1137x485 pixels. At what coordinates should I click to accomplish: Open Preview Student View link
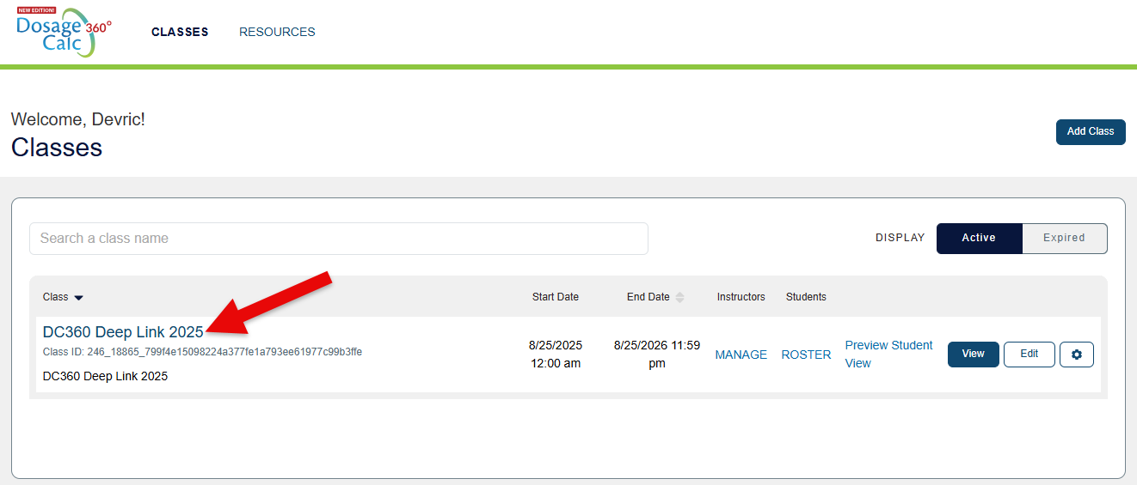coord(888,354)
